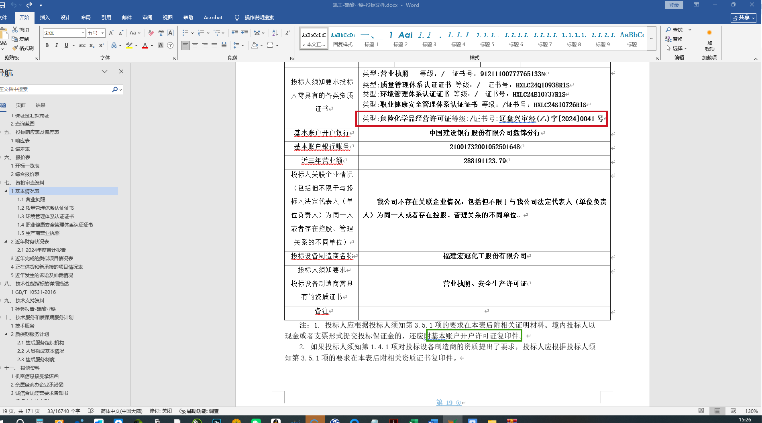
Task: Open the Add-ins (加载项) button
Action: pos(709,41)
